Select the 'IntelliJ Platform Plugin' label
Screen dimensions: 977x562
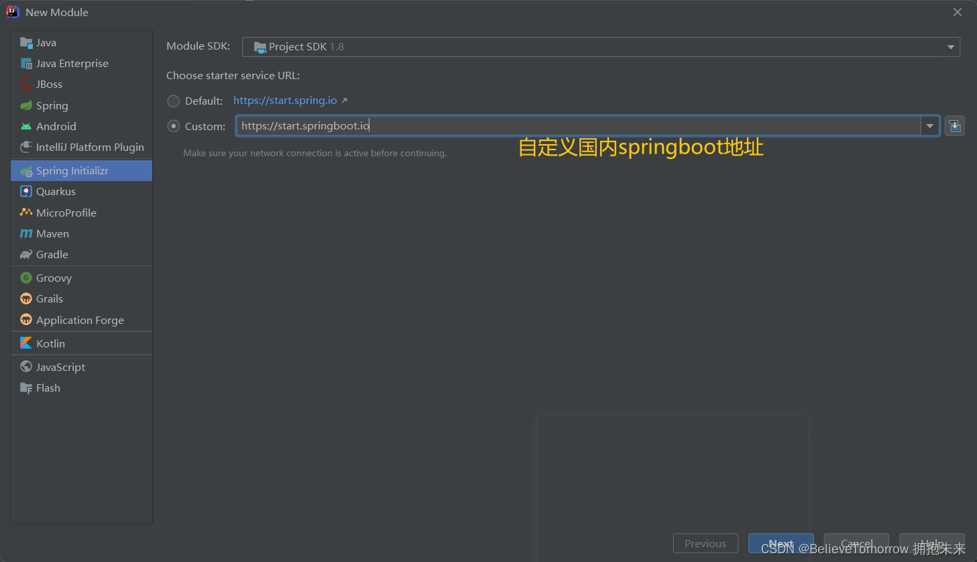tap(90, 148)
